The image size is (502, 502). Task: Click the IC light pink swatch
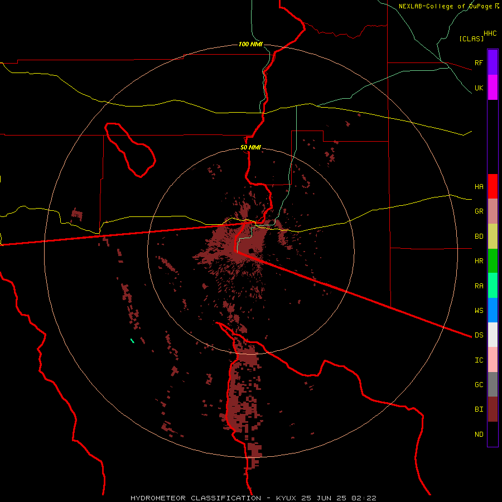click(493, 360)
